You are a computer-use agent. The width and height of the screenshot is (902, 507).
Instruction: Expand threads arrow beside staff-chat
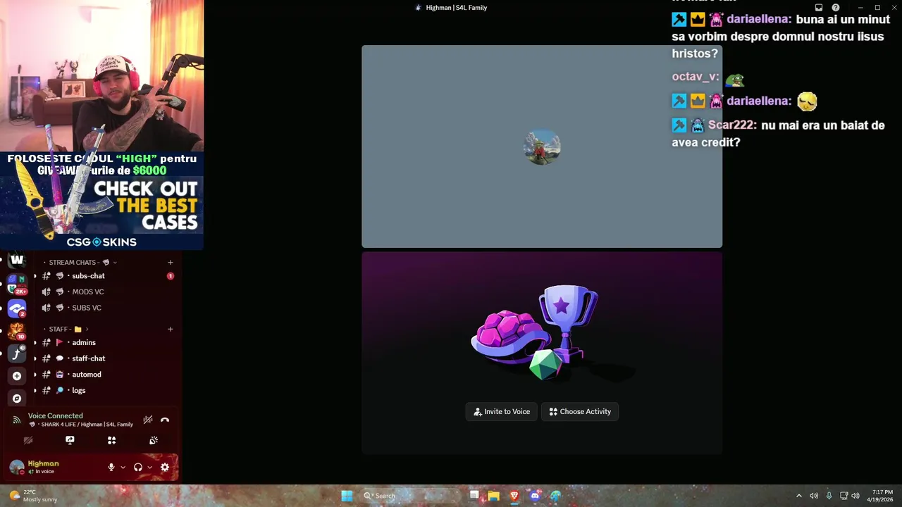tap(35, 358)
